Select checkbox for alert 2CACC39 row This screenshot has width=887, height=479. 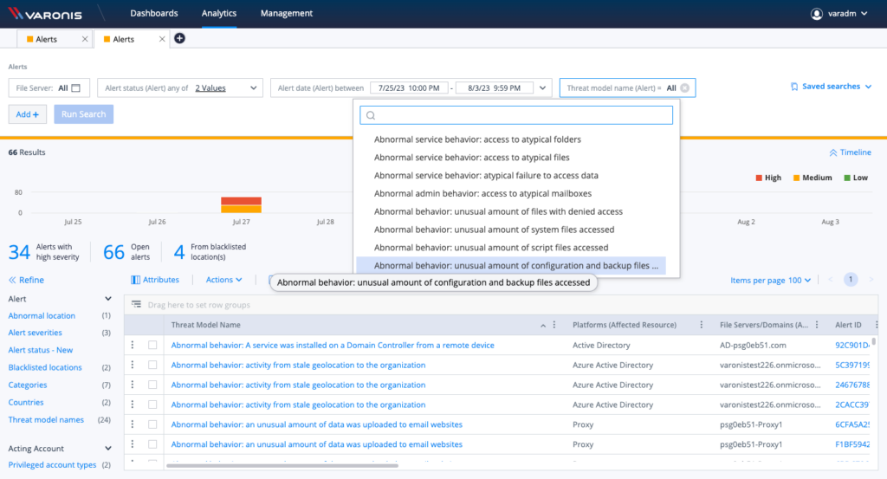[152, 405]
